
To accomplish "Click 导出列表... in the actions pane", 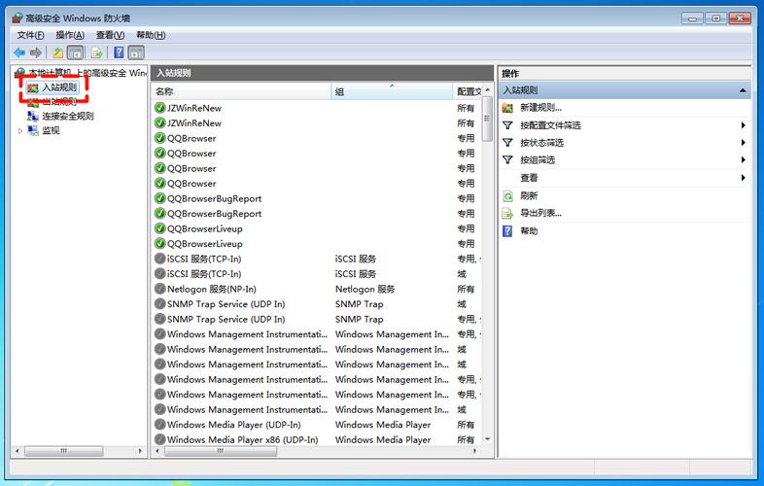I will pyautogui.click(x=540, y=213).
